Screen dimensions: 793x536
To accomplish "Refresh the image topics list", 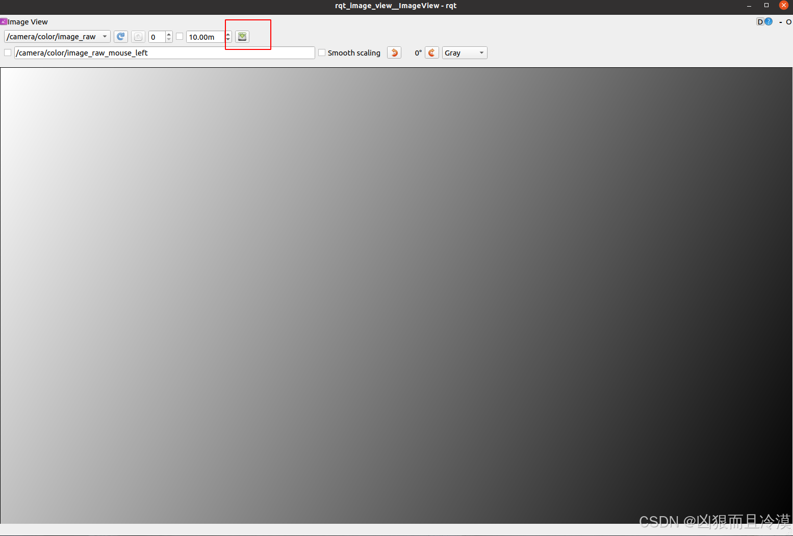I will click(x=121, y=37).
